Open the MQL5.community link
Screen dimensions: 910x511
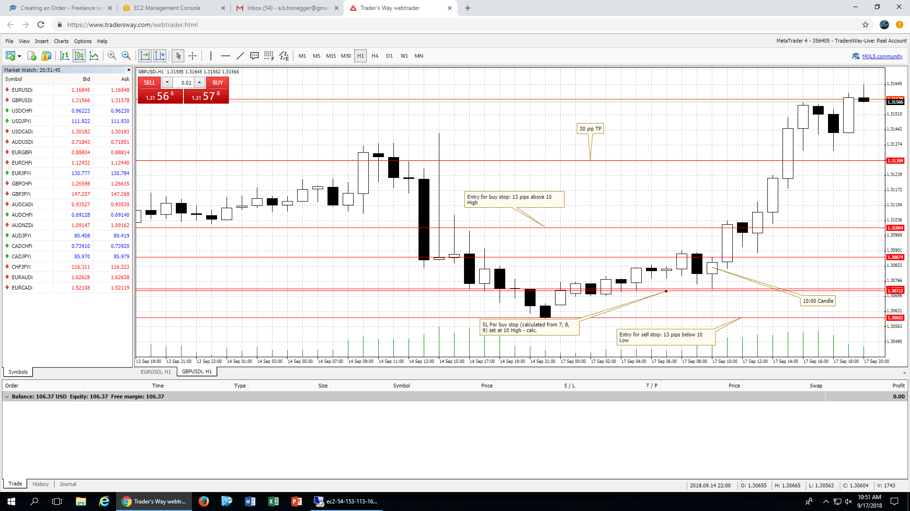pos(882,56)
